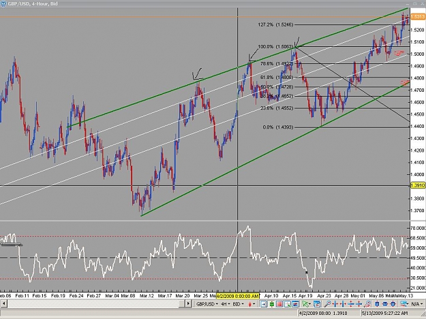Viewport: 426px width, 319px height.
Task: Open the 4H timeframe dropdown
Action: point(225,304)
